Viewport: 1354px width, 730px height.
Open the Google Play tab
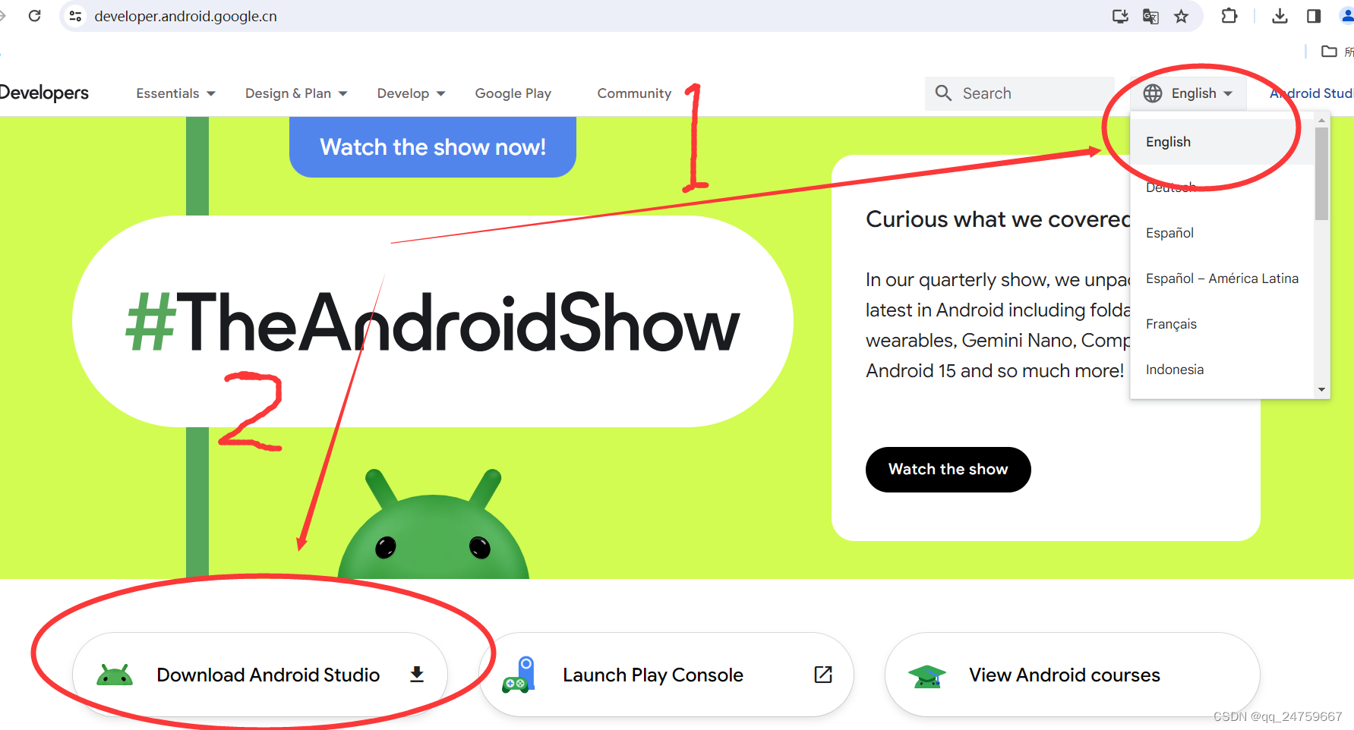pos(513,93)
